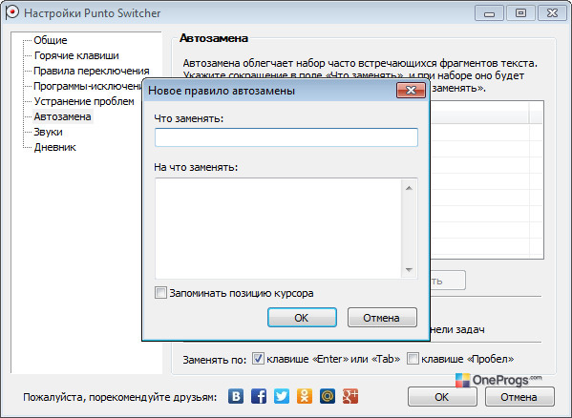Share via the Google Plus icon

pos(350,396)
